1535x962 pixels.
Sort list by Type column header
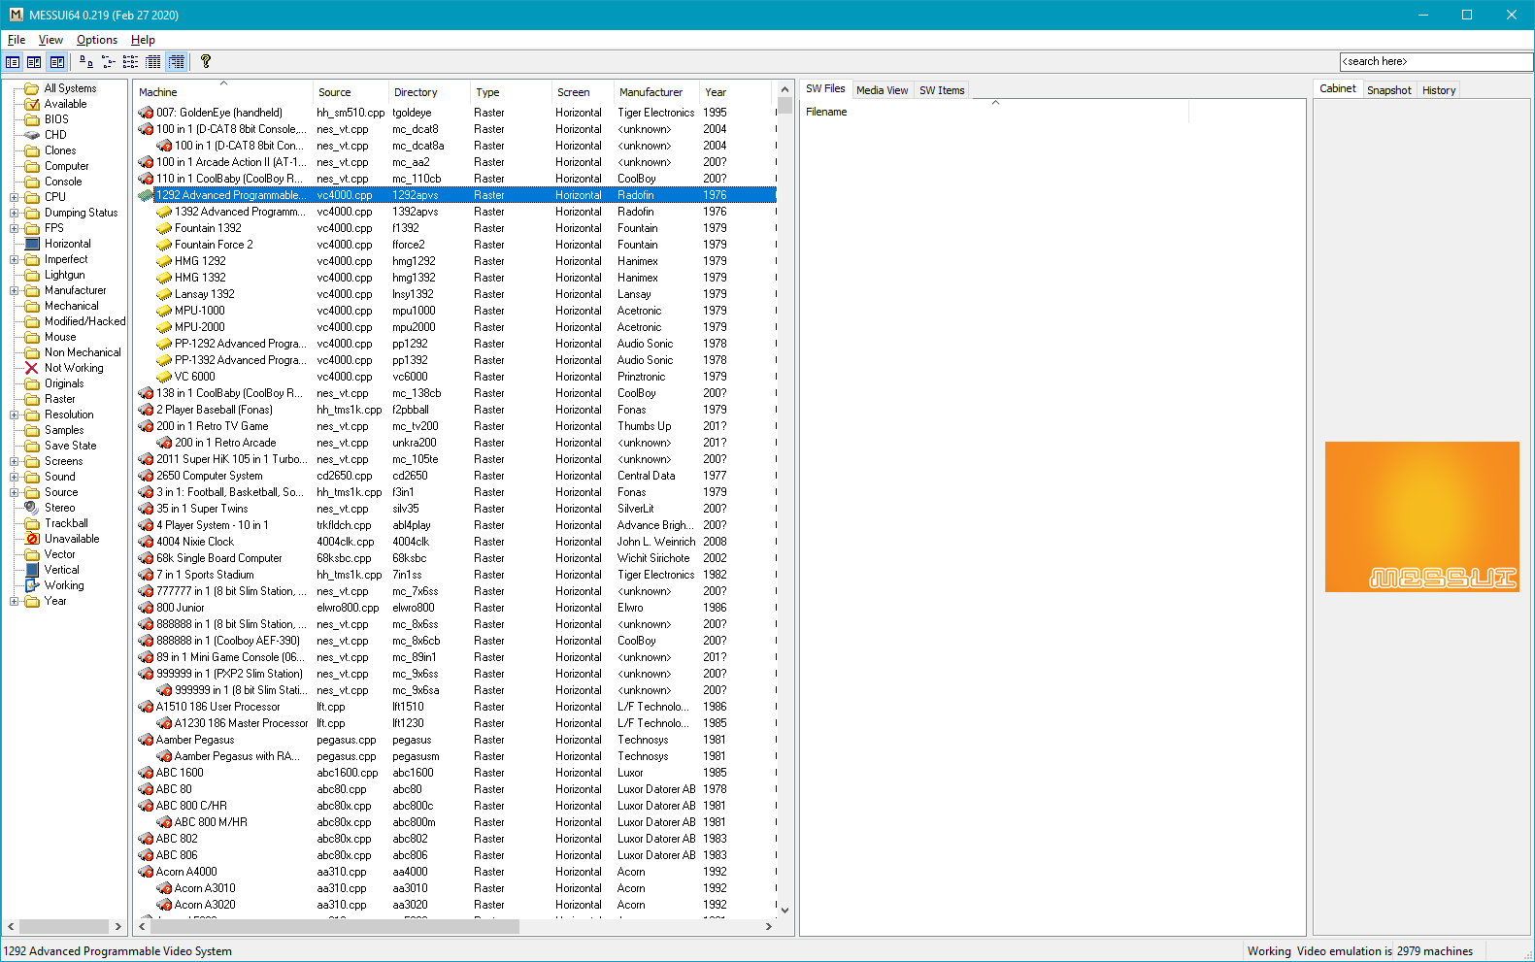point(510,92)
